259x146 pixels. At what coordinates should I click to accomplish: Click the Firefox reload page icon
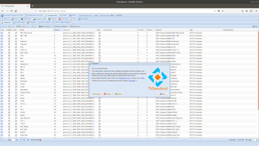pos(11,11)
